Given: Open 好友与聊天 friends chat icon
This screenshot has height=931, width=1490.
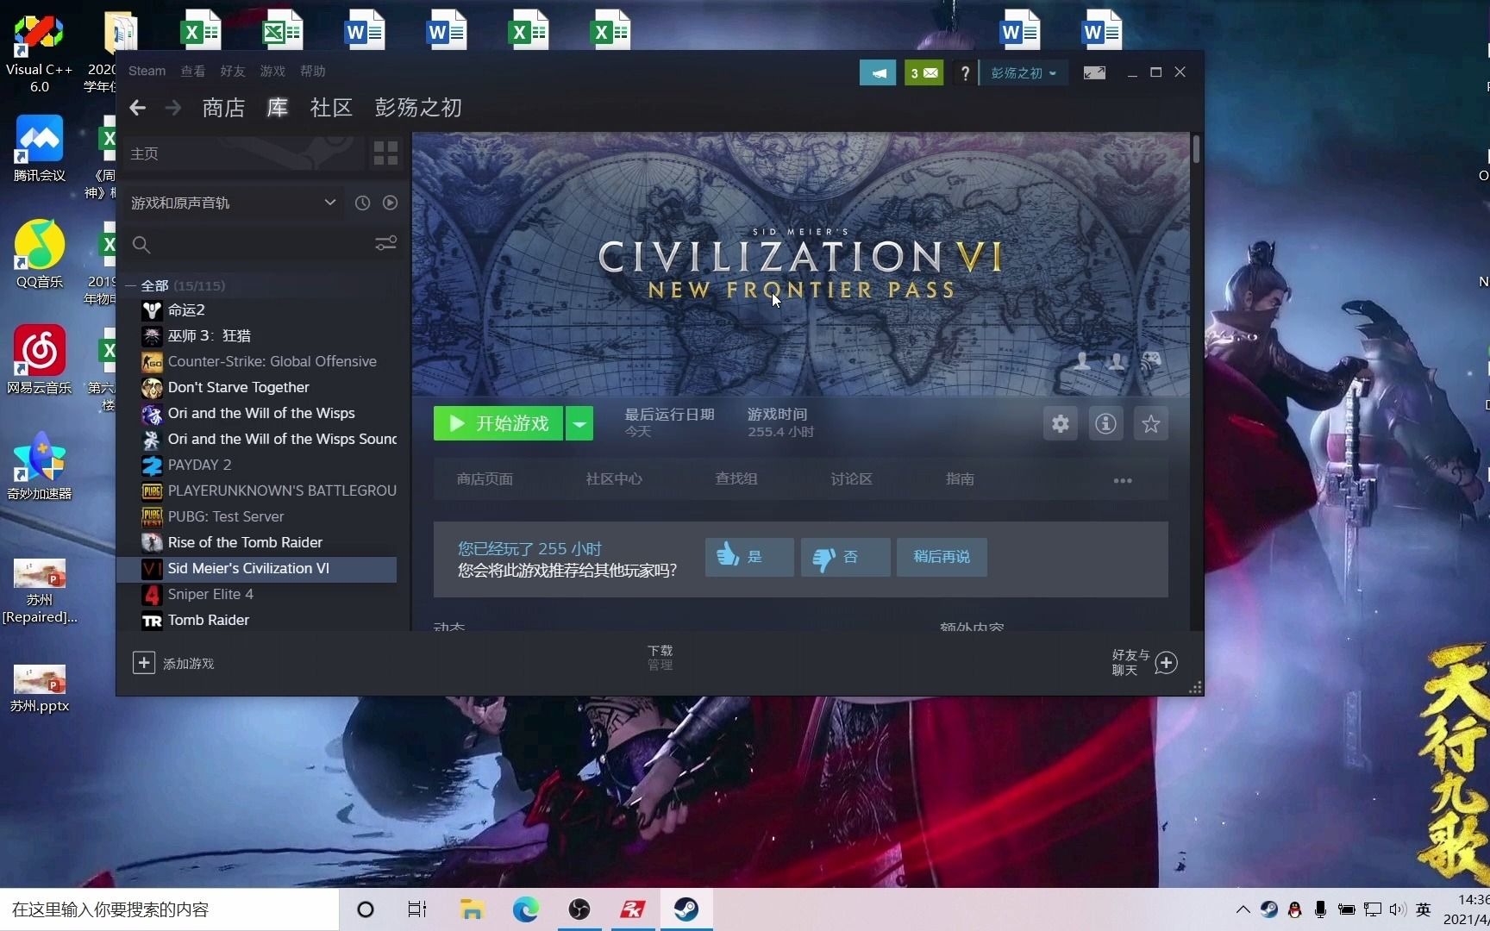Looking at the screenshot, I should point(1166,662).
